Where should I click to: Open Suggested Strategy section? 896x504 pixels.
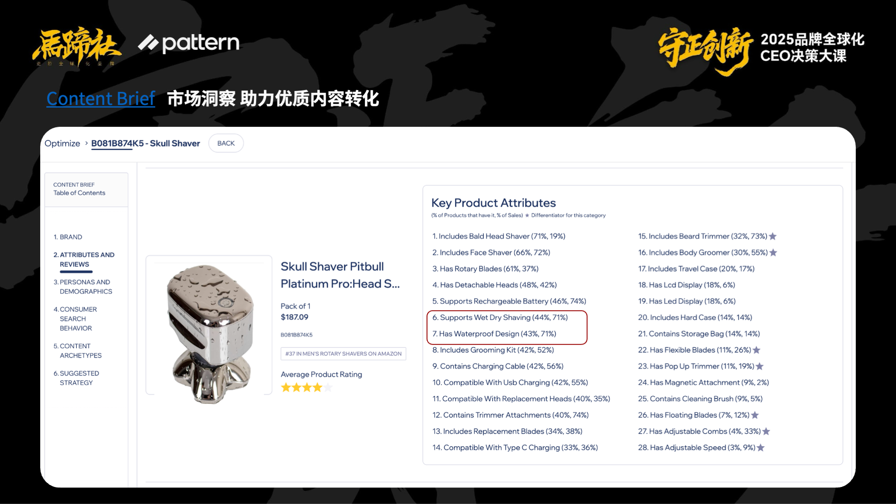point(77,378)
